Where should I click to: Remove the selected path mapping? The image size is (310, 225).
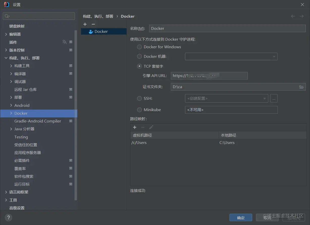(143, 127)
